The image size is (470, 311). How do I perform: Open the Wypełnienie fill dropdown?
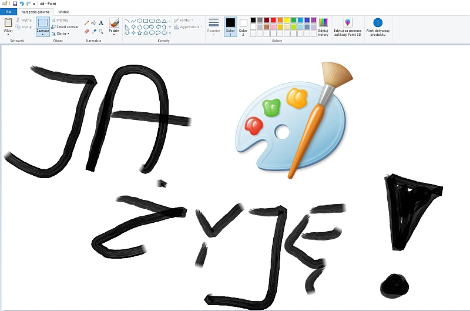click(x=188, y=27)
